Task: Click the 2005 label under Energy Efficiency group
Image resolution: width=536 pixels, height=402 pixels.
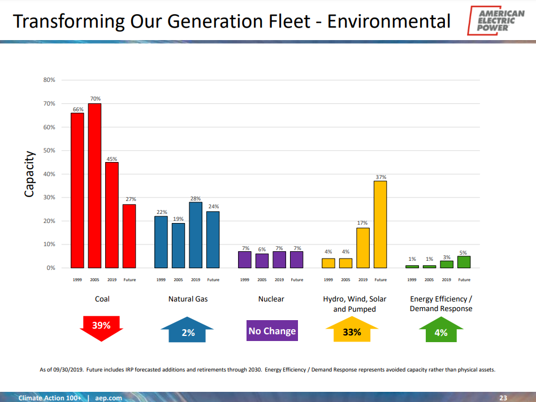Action: (429, 280)
